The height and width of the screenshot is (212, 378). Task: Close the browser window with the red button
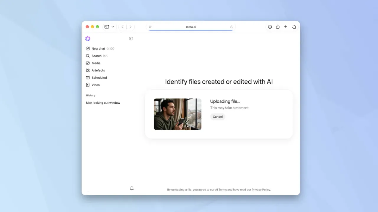87,27
